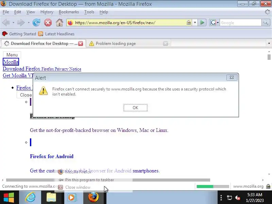Close the Download Firefox for Desktop tab

pos(81,44)
